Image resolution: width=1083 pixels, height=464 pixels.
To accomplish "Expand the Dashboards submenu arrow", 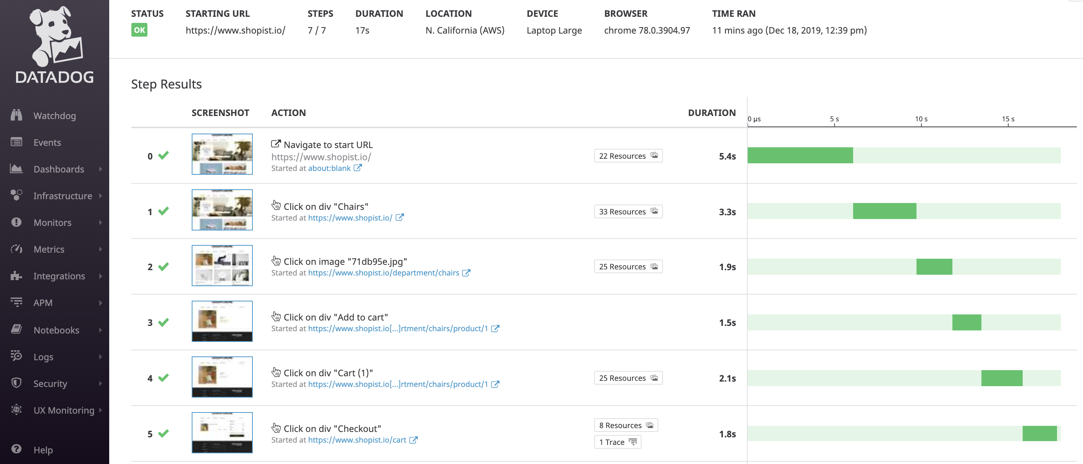I will (x=100, y=169).
